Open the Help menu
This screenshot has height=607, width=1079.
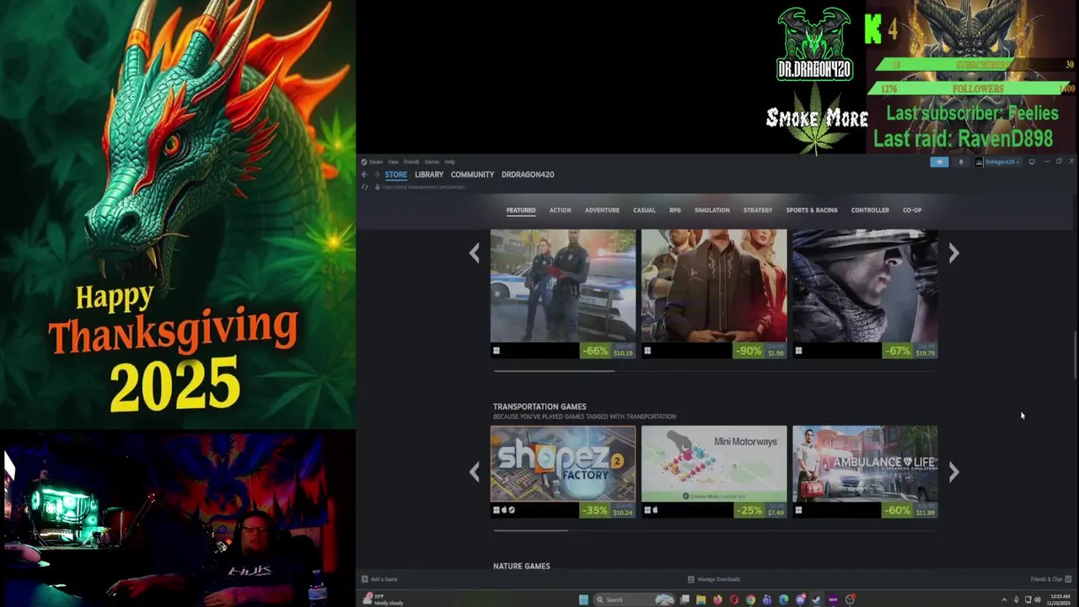click(449, 162)
